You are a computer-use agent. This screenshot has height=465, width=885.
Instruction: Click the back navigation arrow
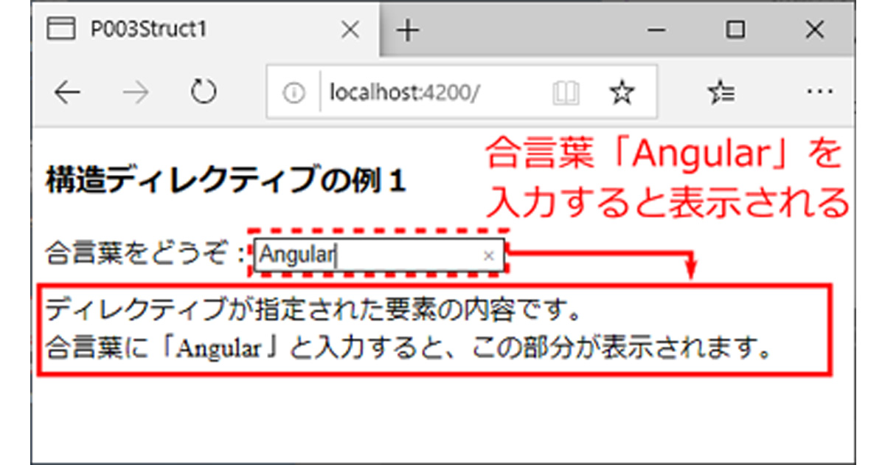click(x=68, y=92)
